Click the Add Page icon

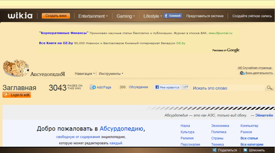(93, 87)
